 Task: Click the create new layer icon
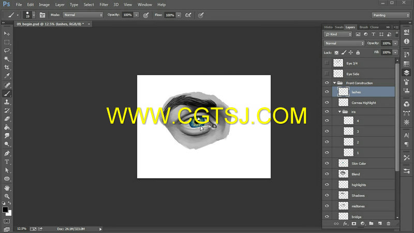(380, 224)
